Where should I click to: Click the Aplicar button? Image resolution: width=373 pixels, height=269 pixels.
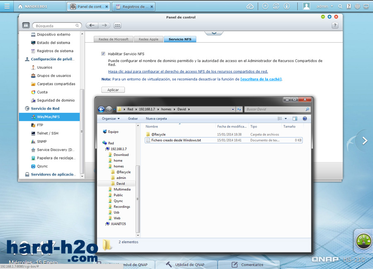[x=113, y=90]
